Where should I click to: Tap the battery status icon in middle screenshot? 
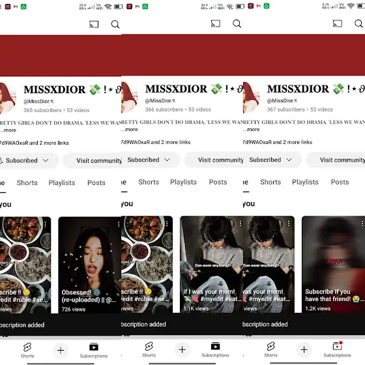pos(240,7)
